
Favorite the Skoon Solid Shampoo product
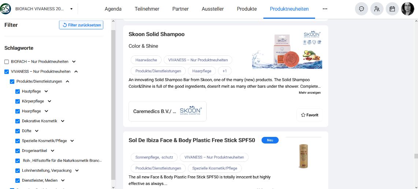coord(310,115)
